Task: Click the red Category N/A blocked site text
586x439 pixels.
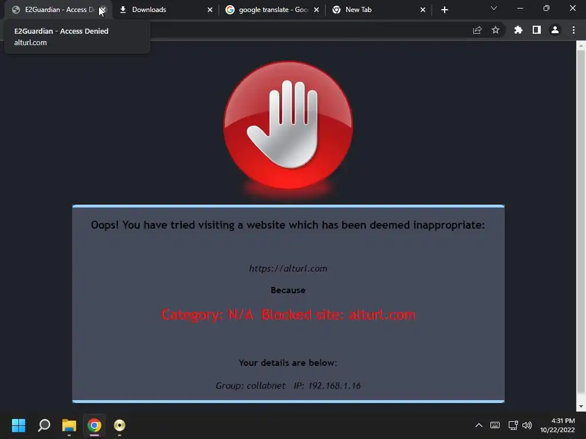Action: (288, 315)
